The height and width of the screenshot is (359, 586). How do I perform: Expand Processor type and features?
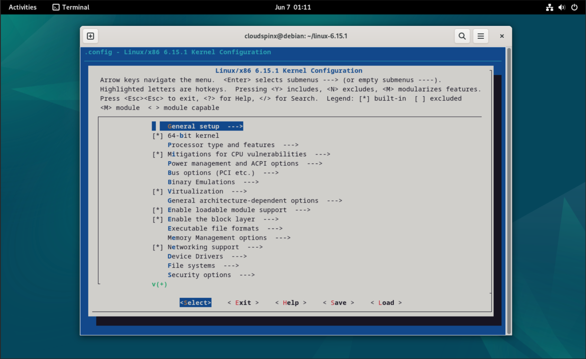click(221, 145)
